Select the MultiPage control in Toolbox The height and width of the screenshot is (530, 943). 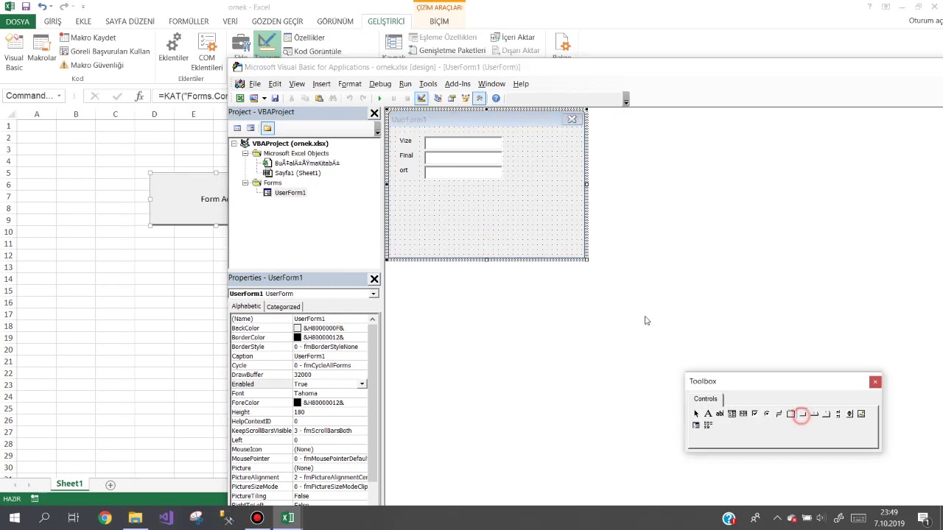pos(826,414)
